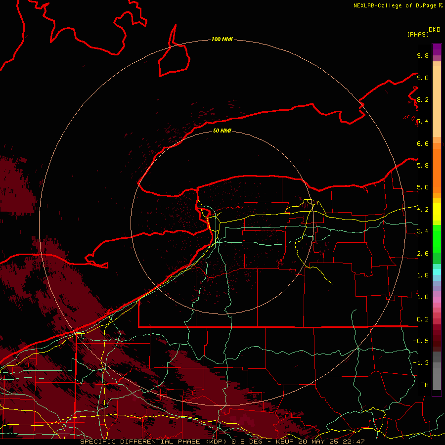Click the [PHAS] units label

click(x=418, y=34)
